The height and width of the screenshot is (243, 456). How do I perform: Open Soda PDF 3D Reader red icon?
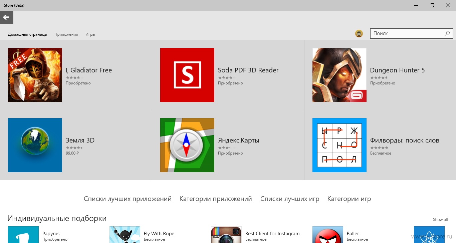click(187, 75)
